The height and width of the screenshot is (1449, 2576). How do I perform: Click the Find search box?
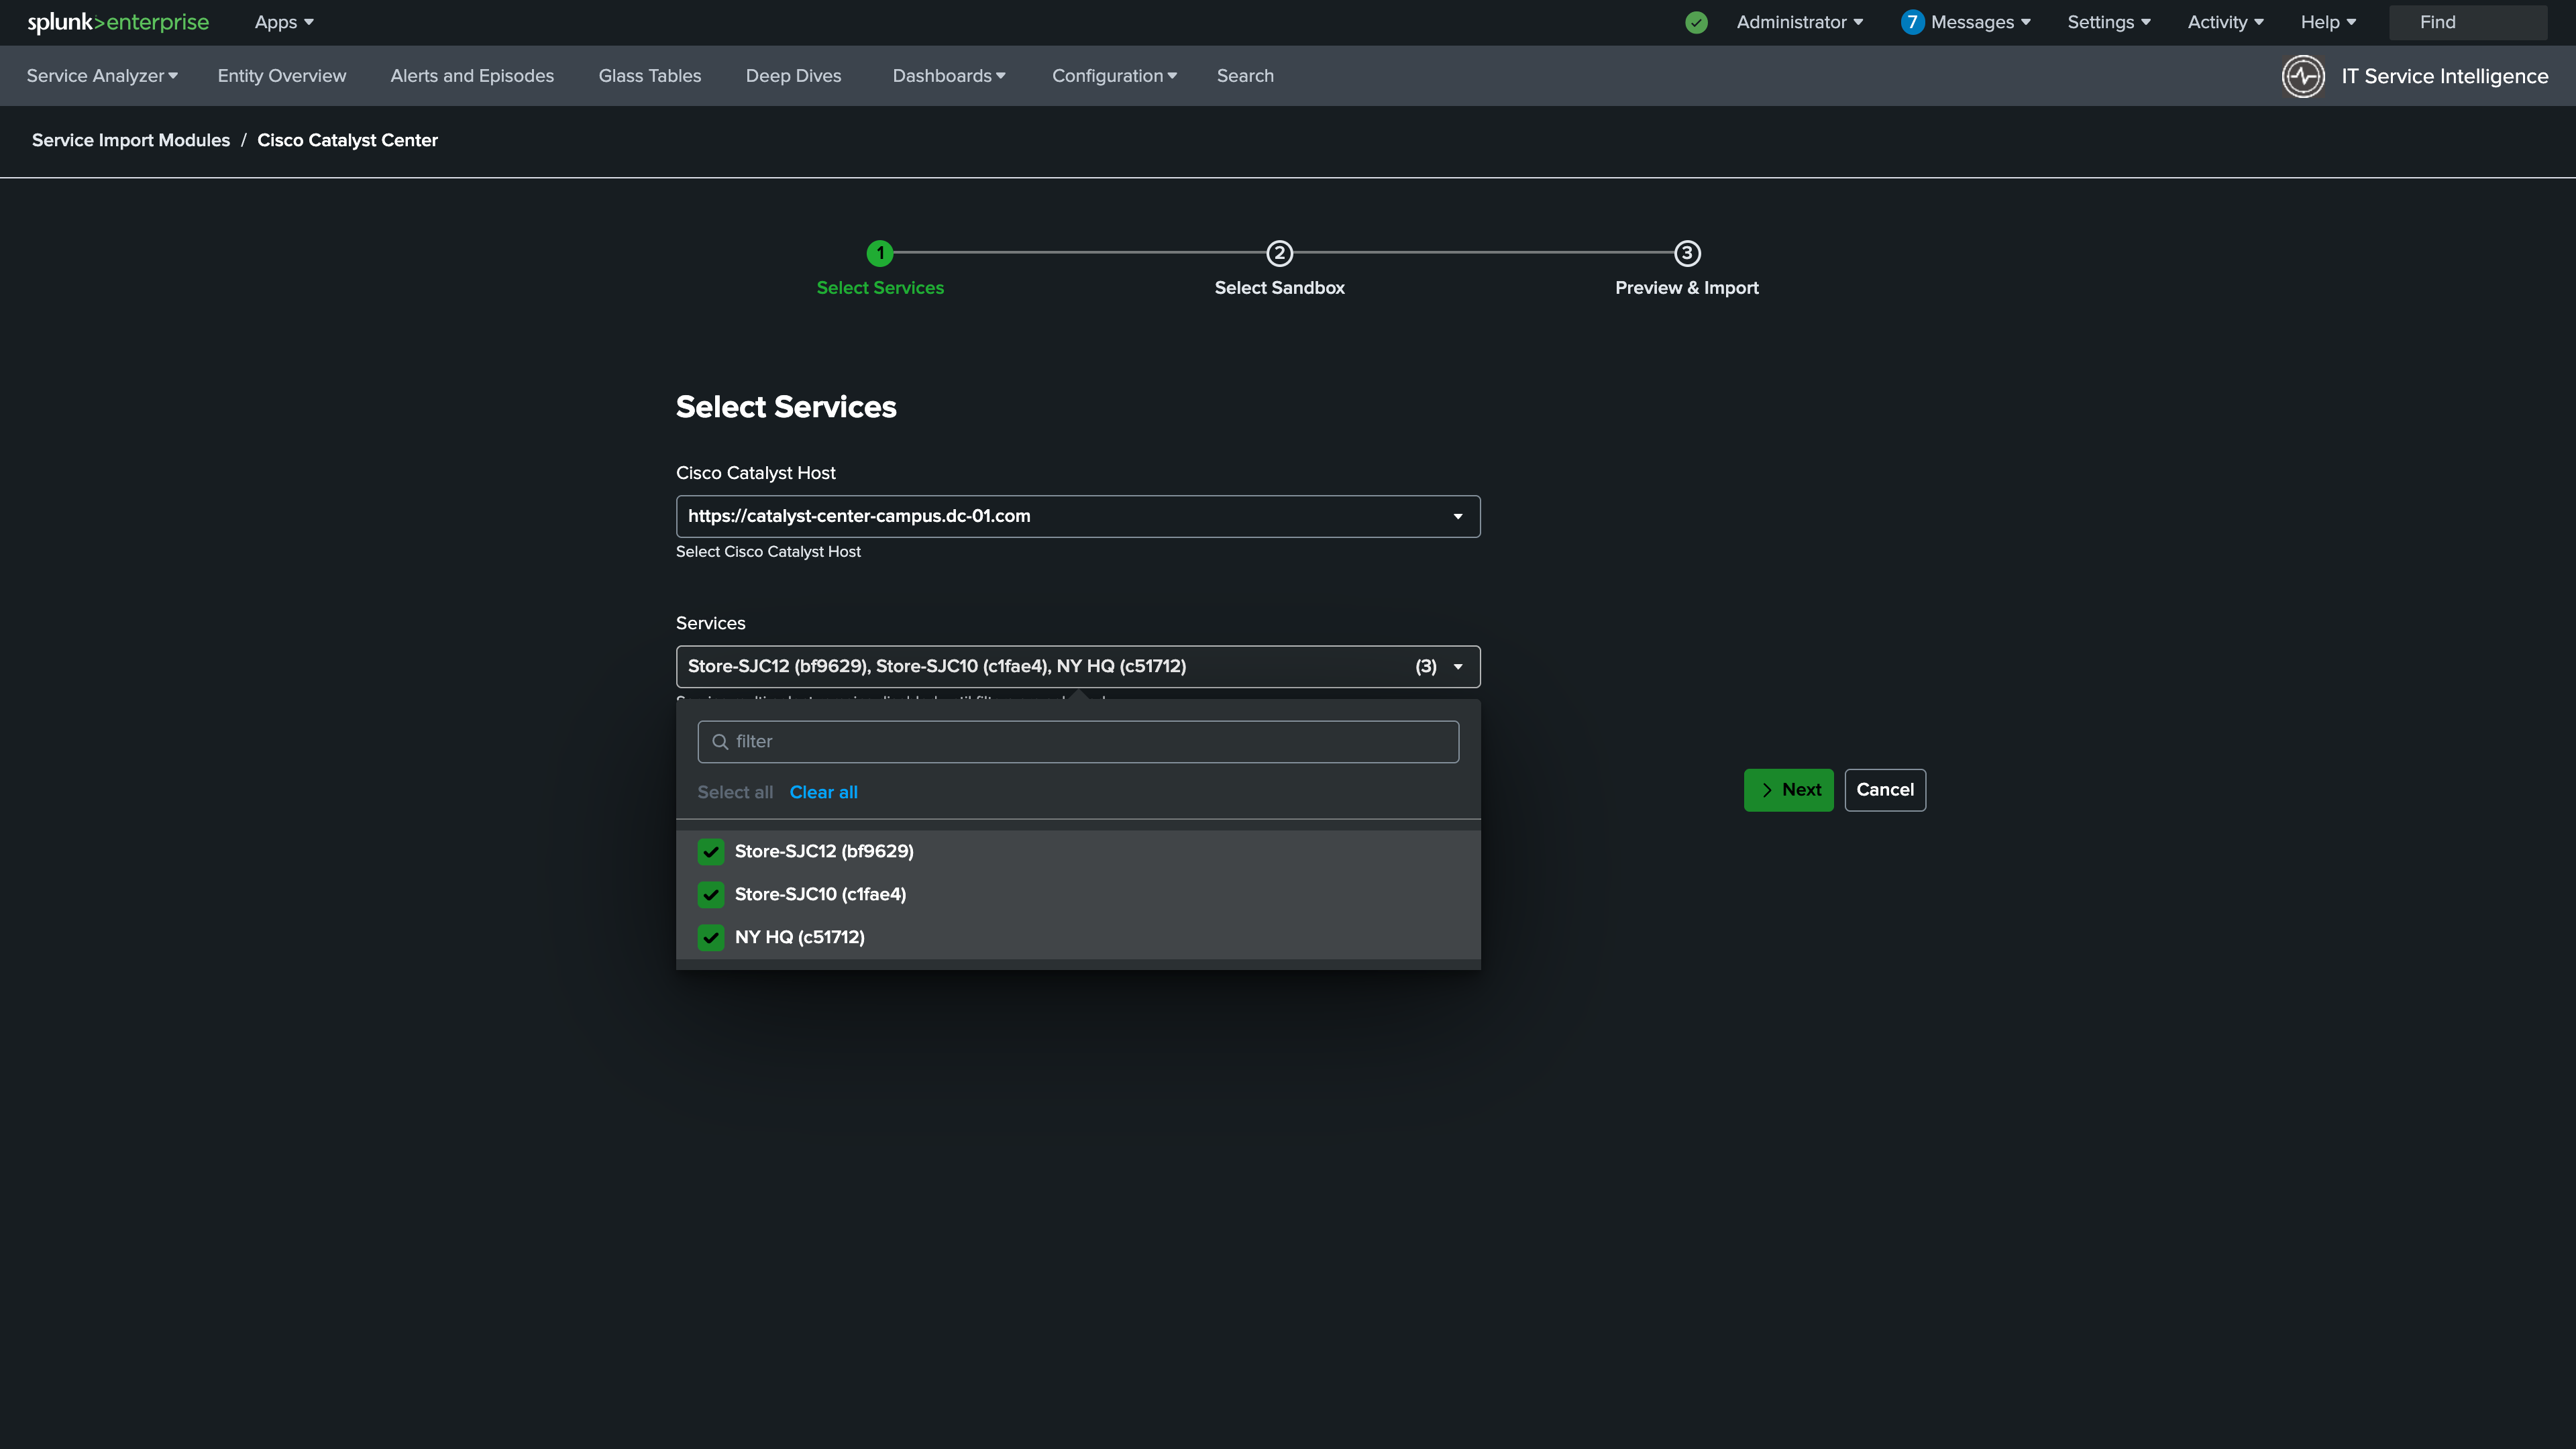[x=2468, y=22]
